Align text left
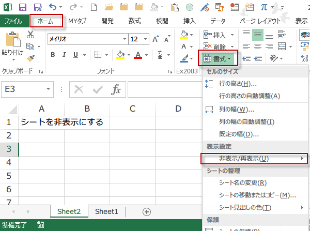The image size is (310, 231). [246, 47]
